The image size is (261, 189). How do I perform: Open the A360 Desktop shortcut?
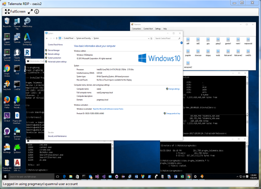tap(27, 22)
